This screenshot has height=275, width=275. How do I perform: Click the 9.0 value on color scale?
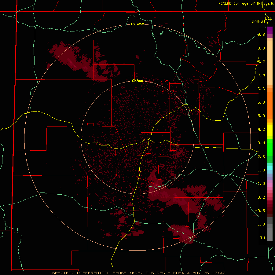point(261,48)
